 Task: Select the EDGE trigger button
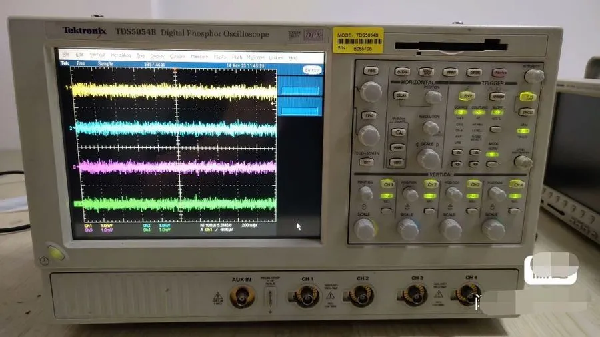[467, 95]
